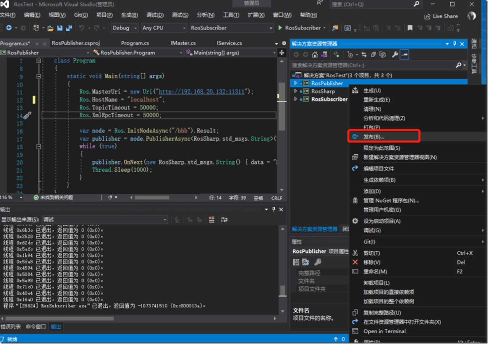Click the search magnifier in the title bar

pos(417,4)
